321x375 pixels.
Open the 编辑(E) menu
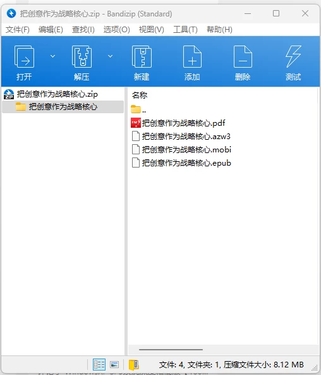pos(51,30)
